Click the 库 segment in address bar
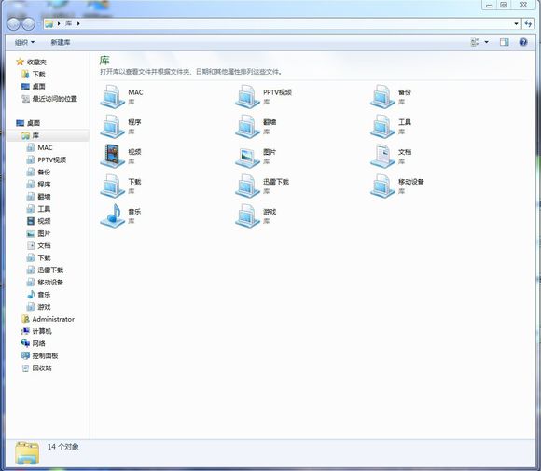This screenshot has height=471, width=541. click(x=69, y=23)
